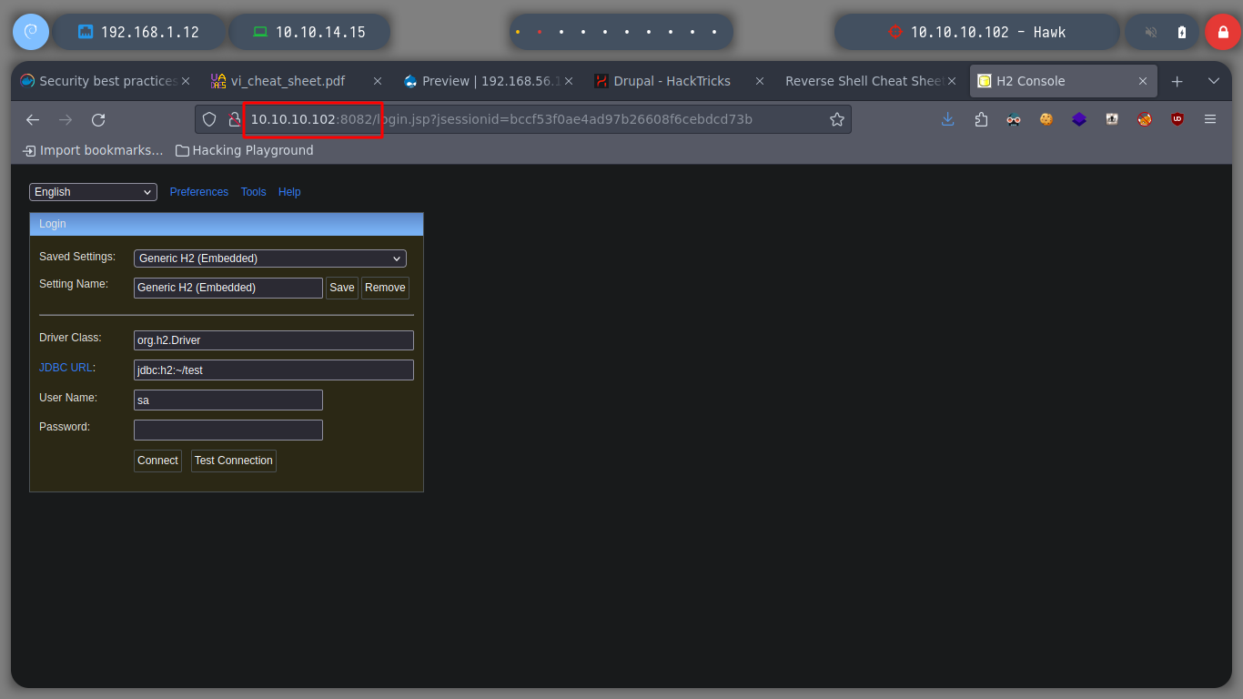The image size is (1243, 699).
Task: Close the Preview | 192.168.56 tab
Action: (568, 81)
